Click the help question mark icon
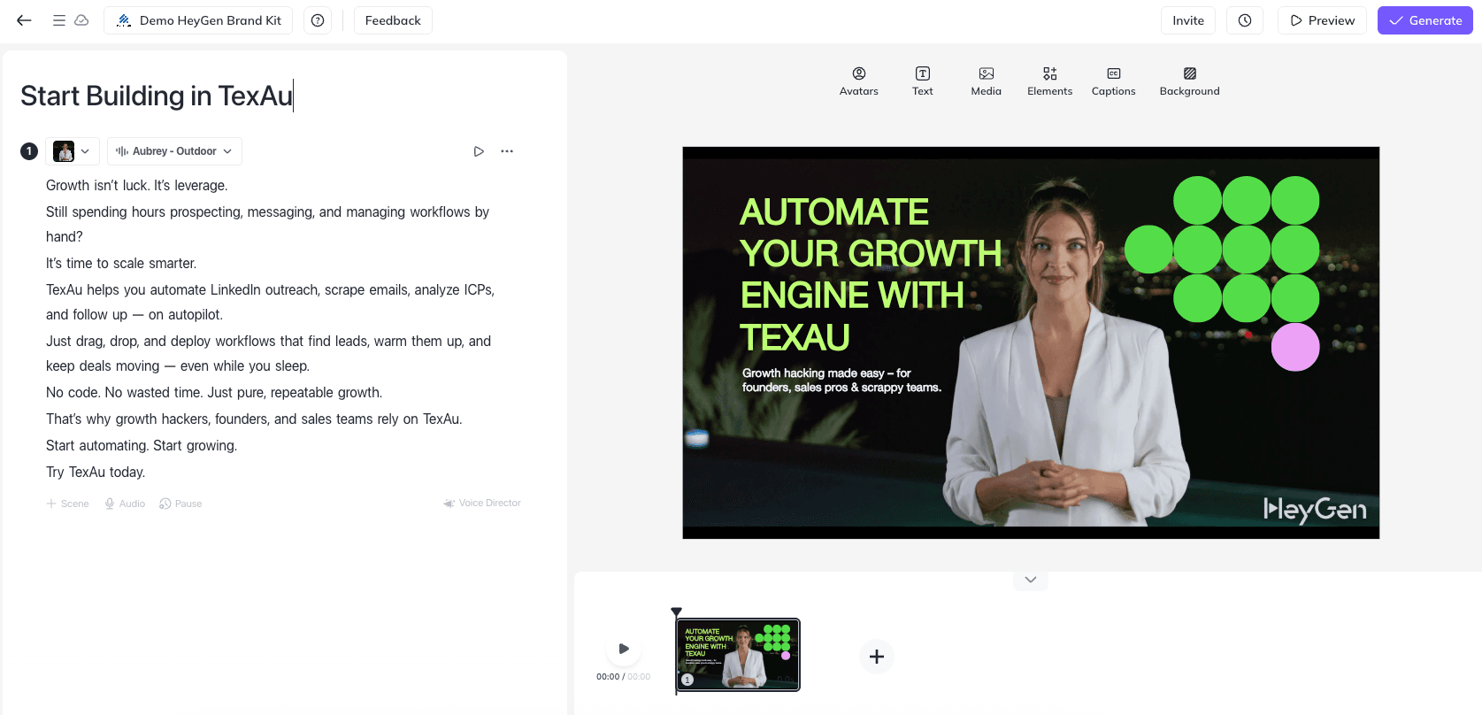Image resolution: width=1482 pixels, height=715 pixels. (318, 20)
